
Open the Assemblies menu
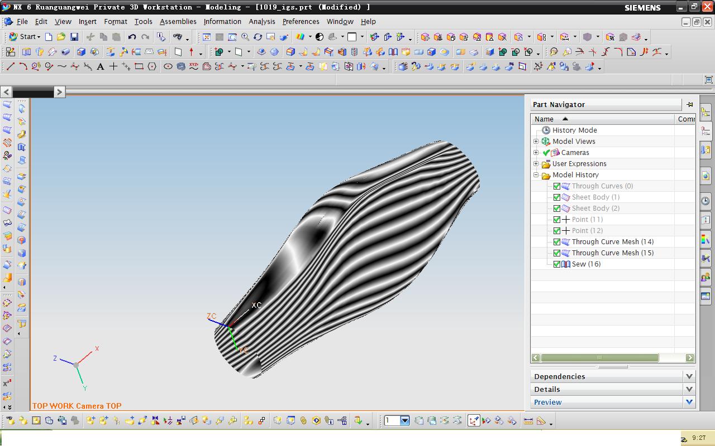pyautogui.click(x=178, y=22)
